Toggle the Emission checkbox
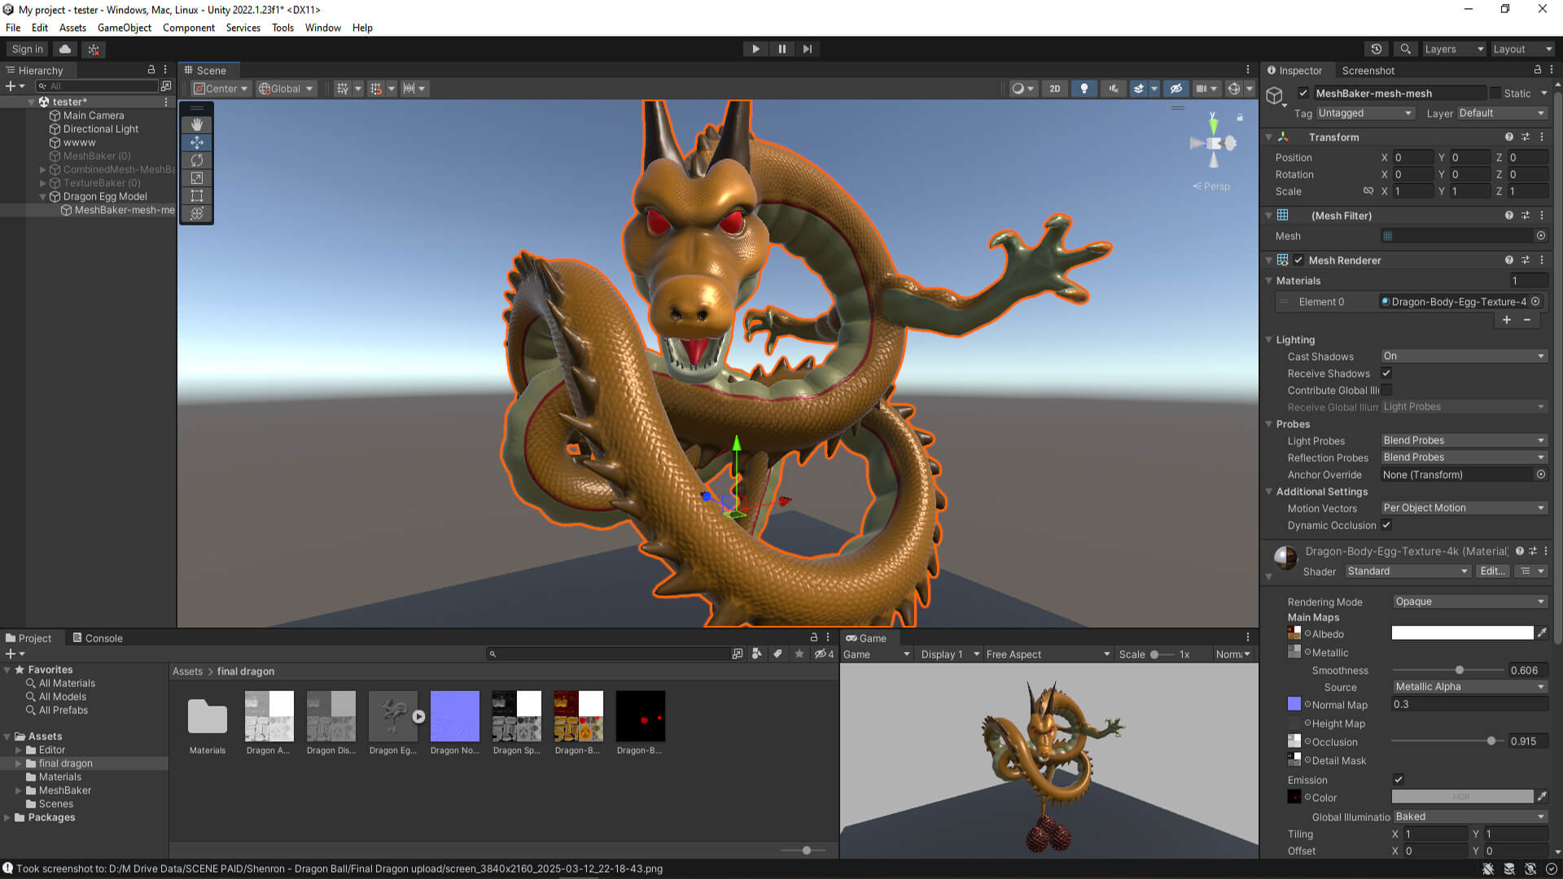Image resolution: width=1563 pixels, height=879 pixels. click(x=1399, y=780)
